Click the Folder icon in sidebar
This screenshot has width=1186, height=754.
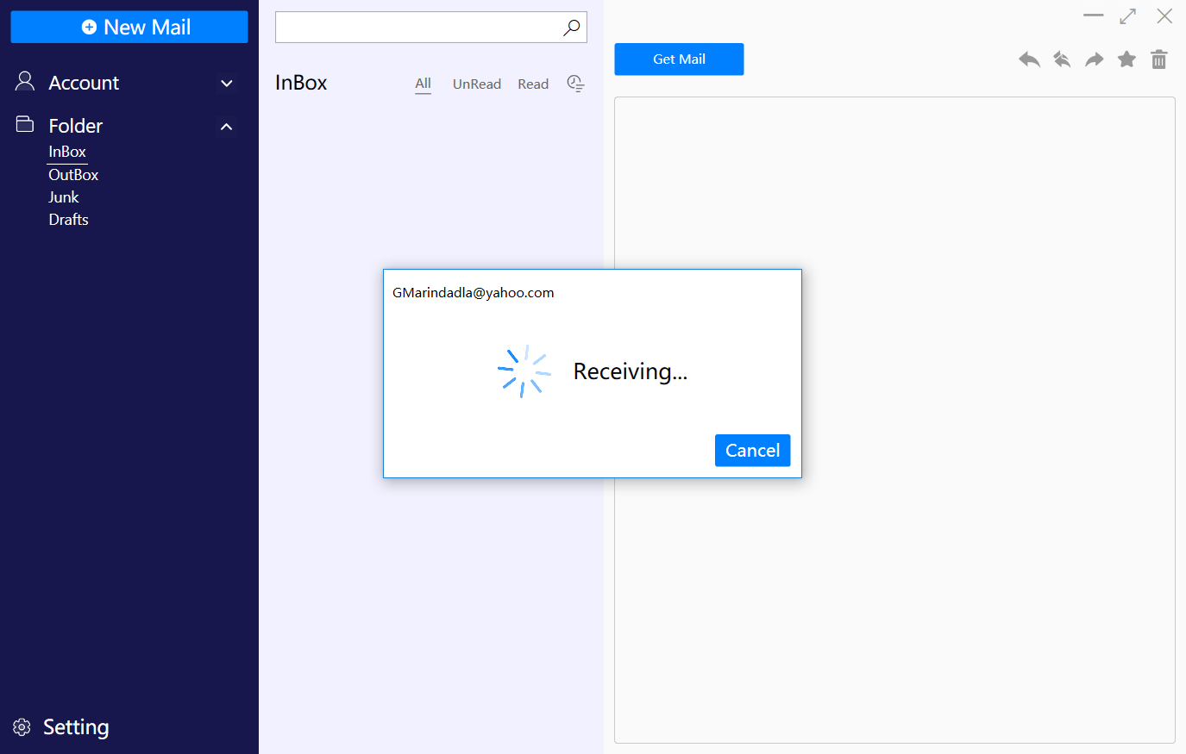[x=25, y=125]
